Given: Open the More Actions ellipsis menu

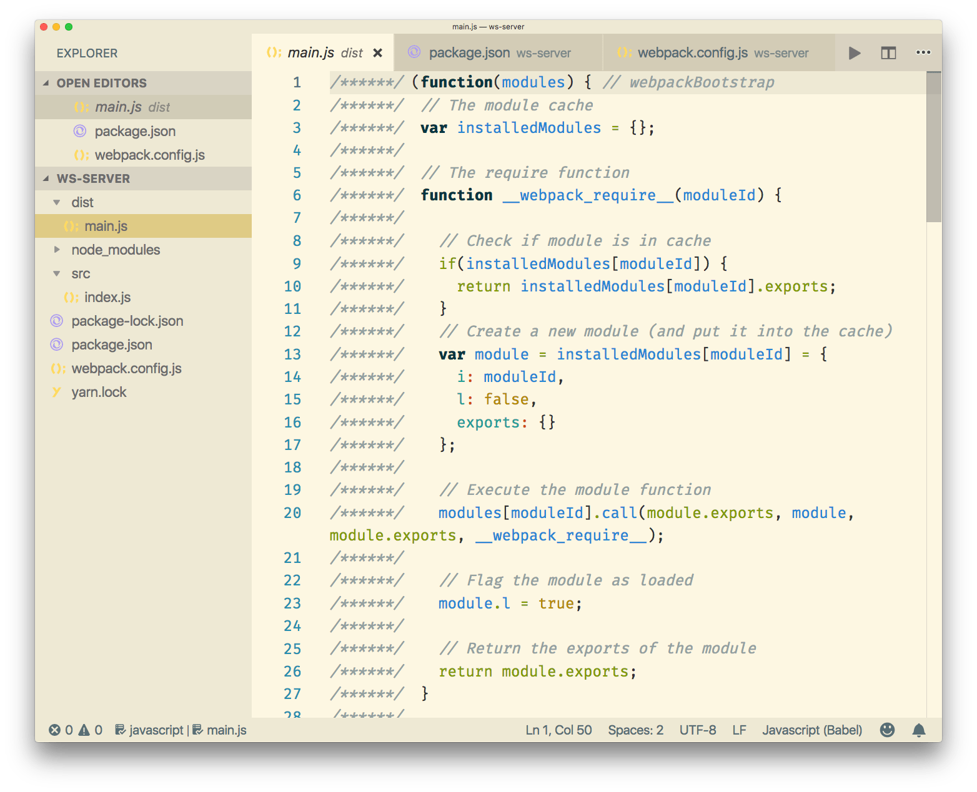Looking at the screenshot, I should (x=923, y=53).
